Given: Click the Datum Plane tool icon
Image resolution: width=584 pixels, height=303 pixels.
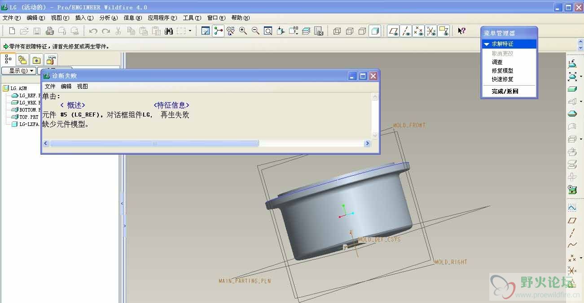Looking at the screenshot, I should tap(572, 221).
